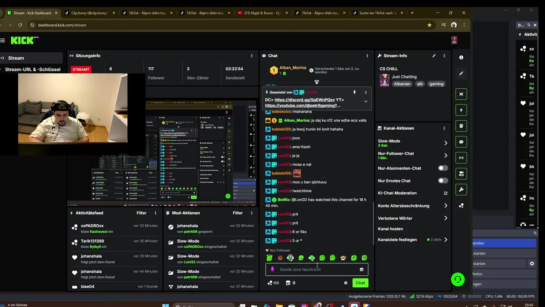Click the pencil edit icon in the right sidebar
This screenshot has height=307, width=545.
pos(461,73)
